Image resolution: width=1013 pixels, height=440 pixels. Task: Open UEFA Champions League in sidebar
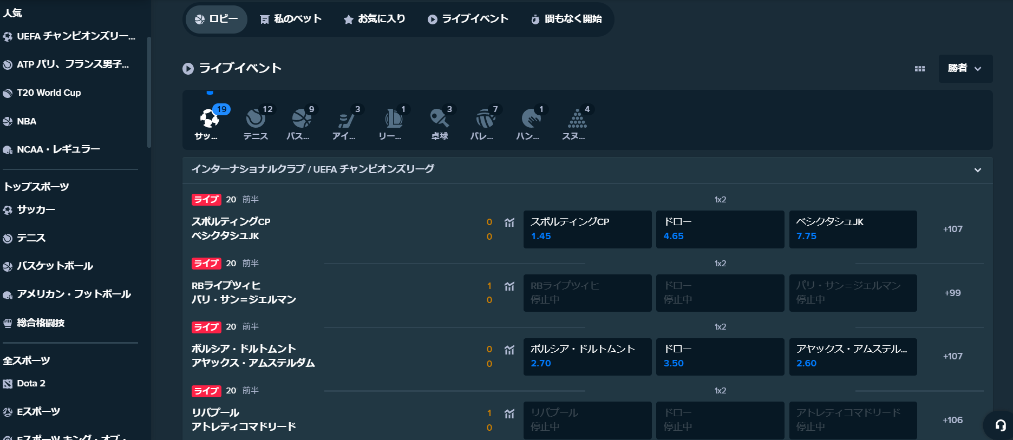pyautogui.click(x=69, y=36)
